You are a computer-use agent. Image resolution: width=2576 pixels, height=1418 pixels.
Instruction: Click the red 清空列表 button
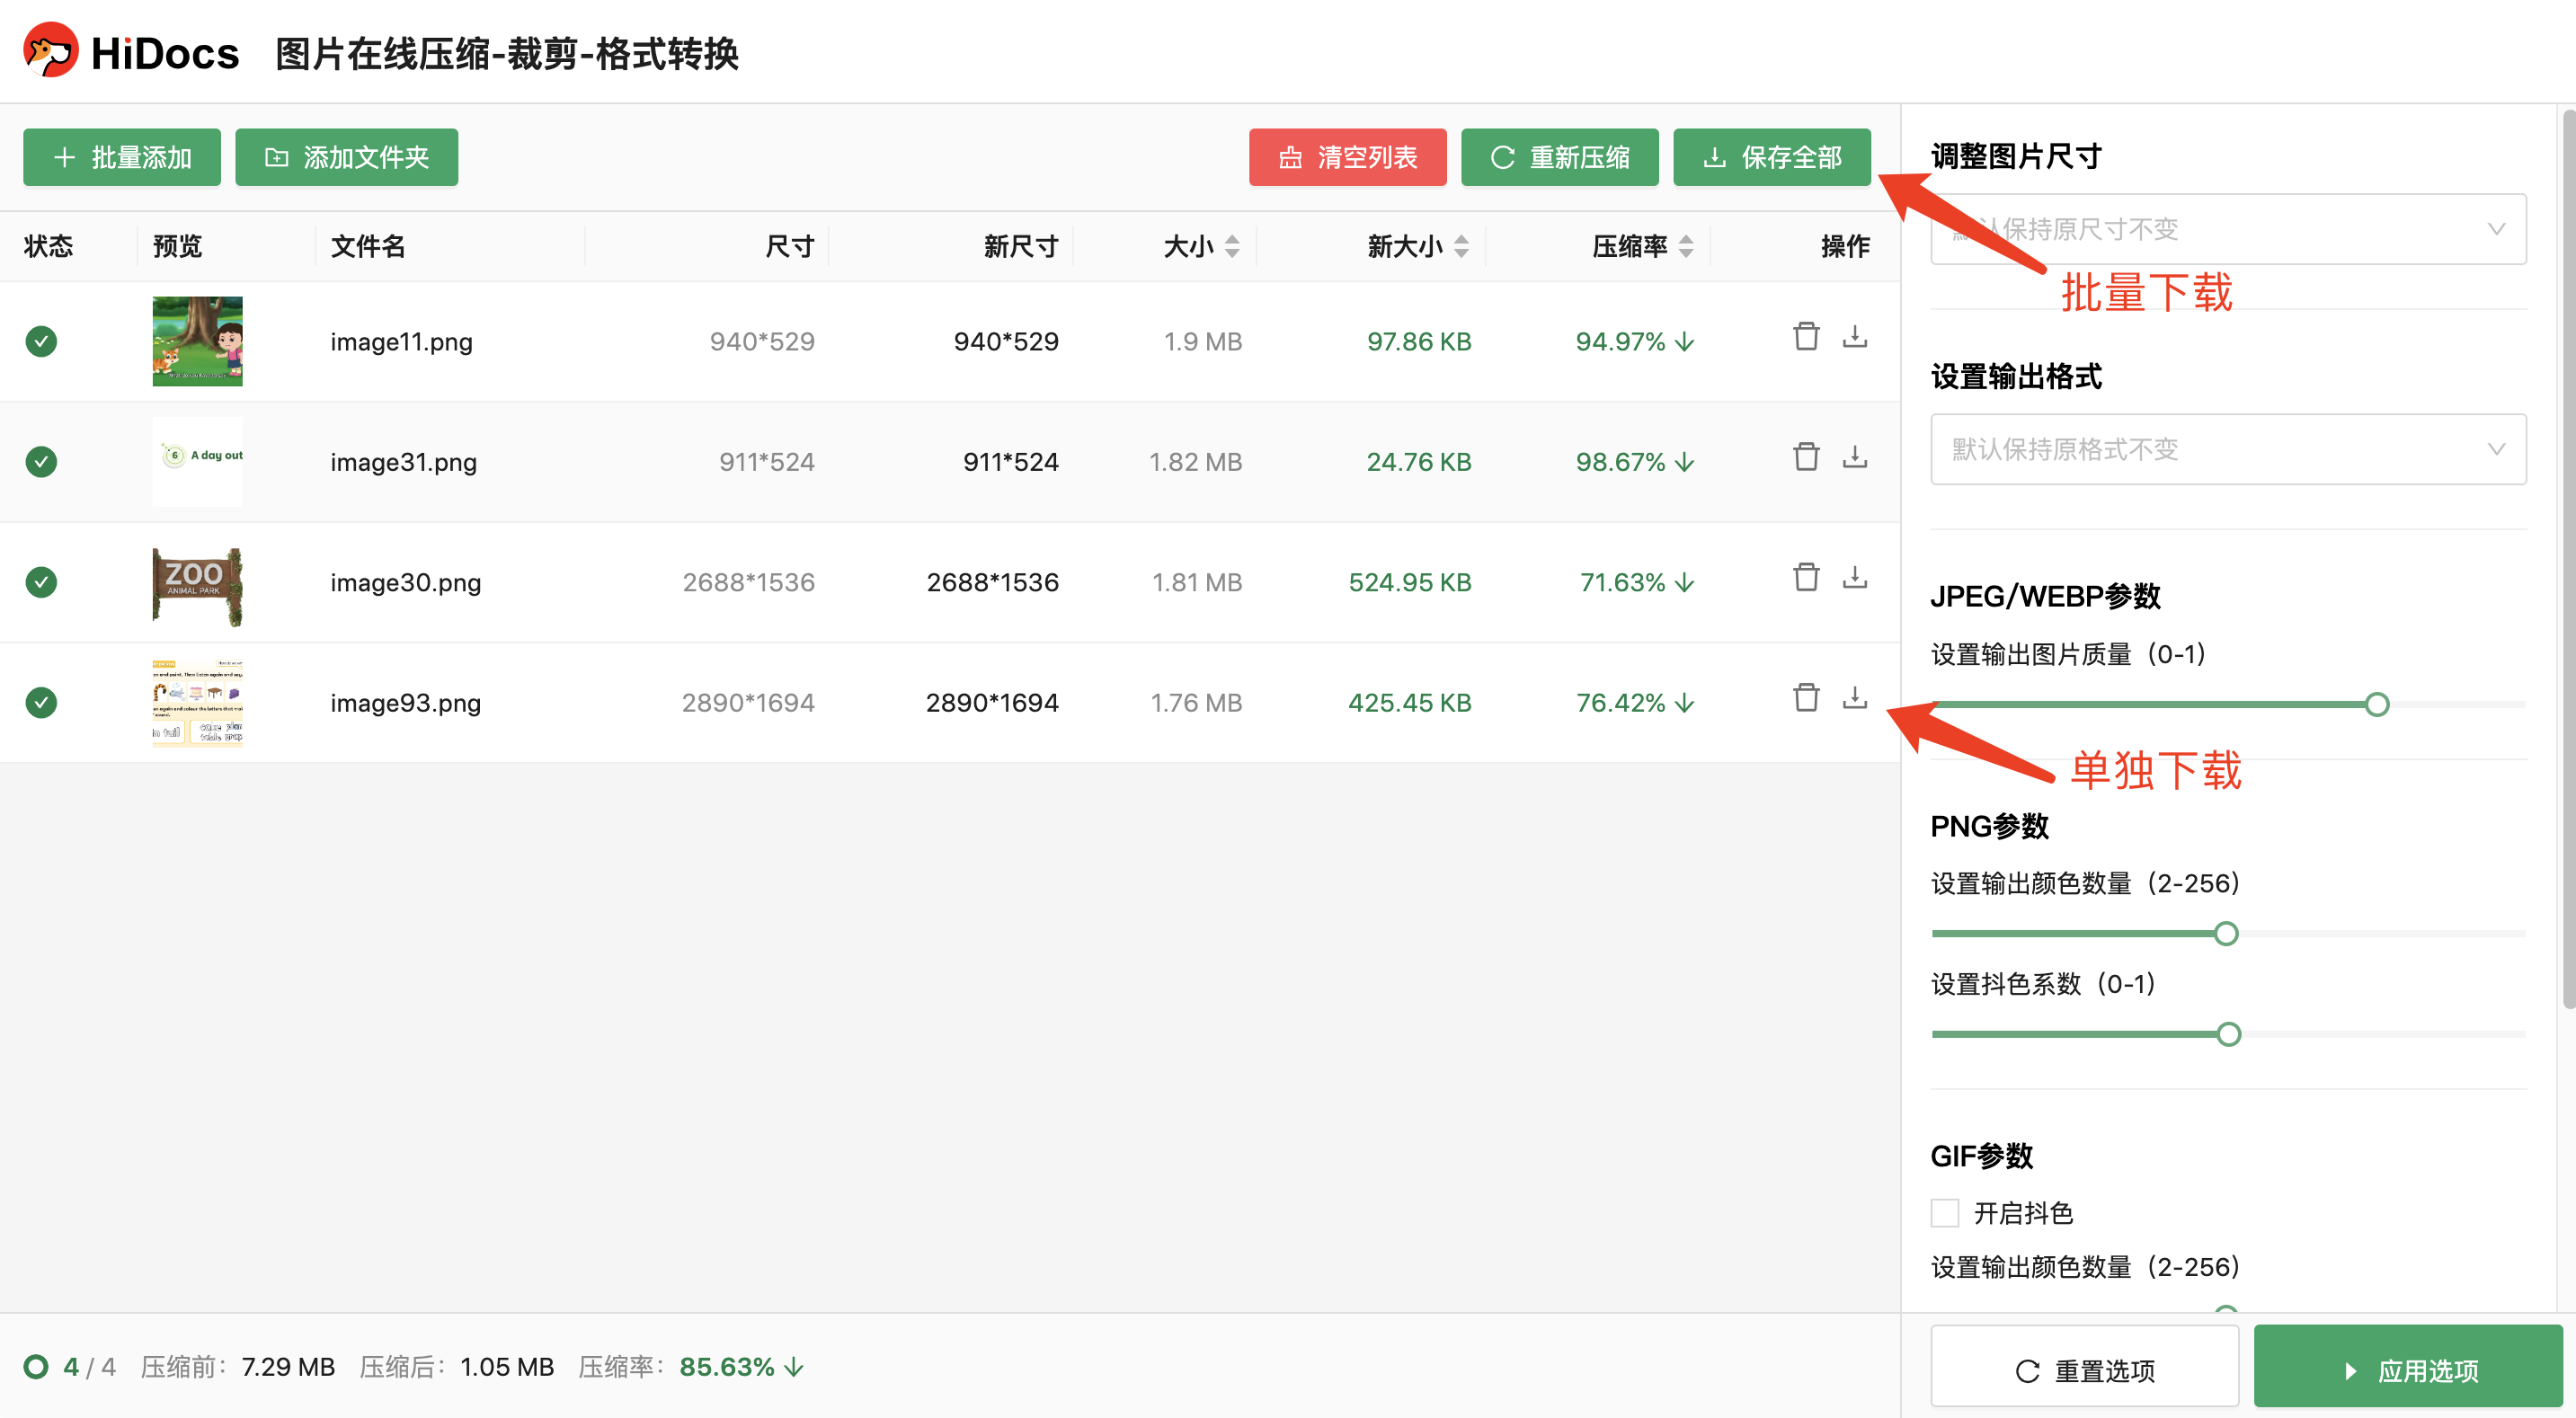1347,157
